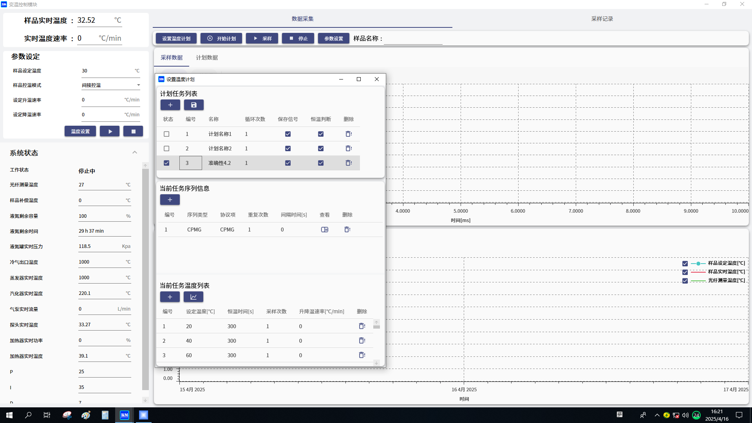Click the 参数设置 button
This screenshot has width=752, height=423.
coord(333,38)
